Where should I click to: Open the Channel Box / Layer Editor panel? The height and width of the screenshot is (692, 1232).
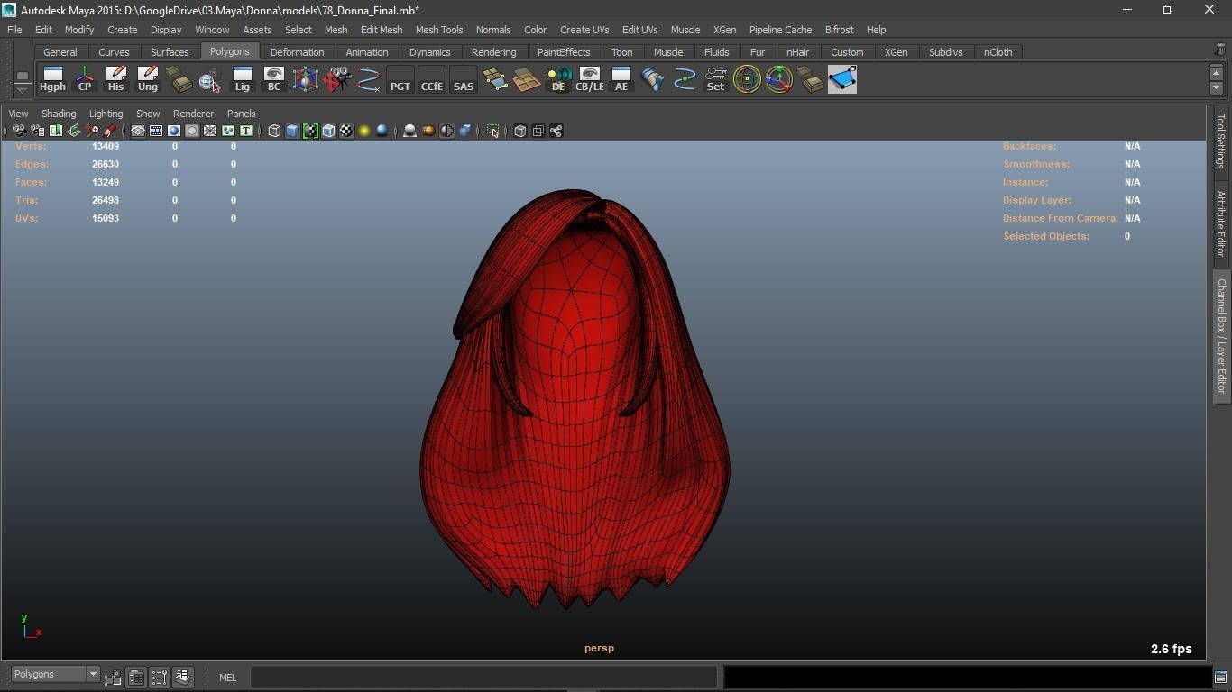click(1221, 335)
